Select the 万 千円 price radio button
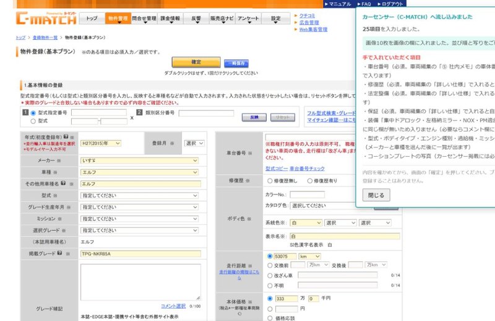Image resolution: width=495 pixels, height=321 pixels. (x=270, y=298)
